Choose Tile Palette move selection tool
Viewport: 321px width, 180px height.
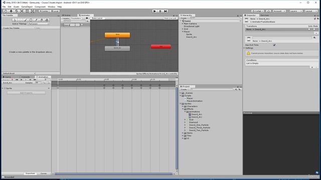(20, 20)
